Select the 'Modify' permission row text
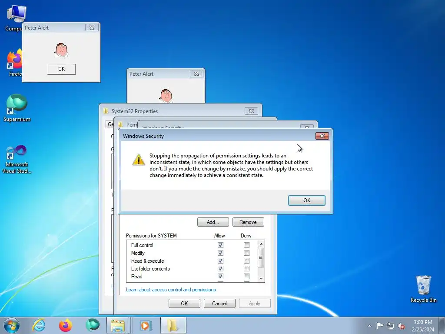This screenshot has height=334, width=445. (x=138, y=253)
